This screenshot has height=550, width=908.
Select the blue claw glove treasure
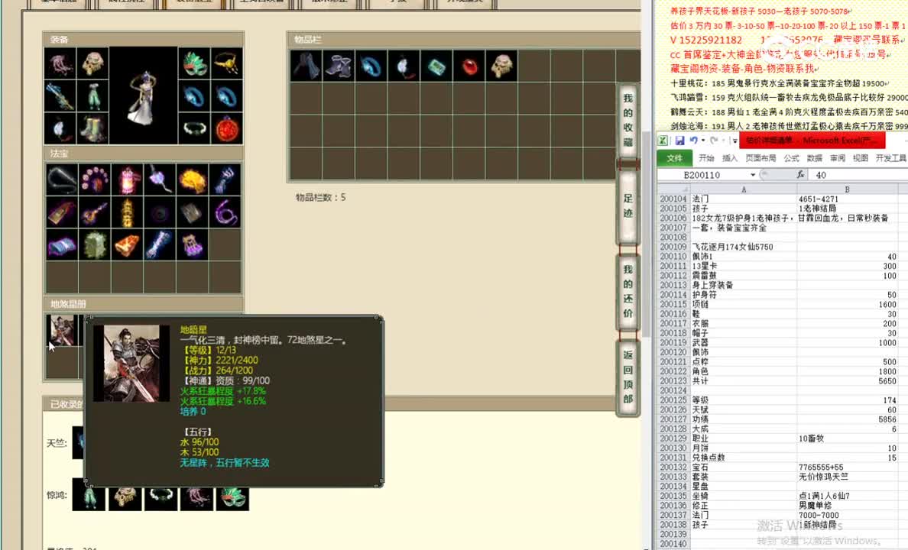(225, 179)
